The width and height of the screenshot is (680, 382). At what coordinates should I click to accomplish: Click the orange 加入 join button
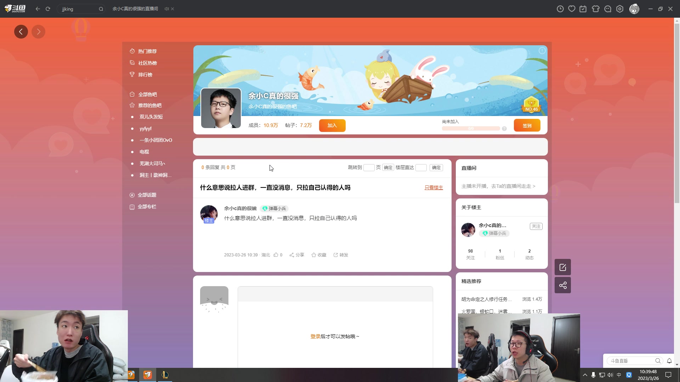tap(332, 125)
